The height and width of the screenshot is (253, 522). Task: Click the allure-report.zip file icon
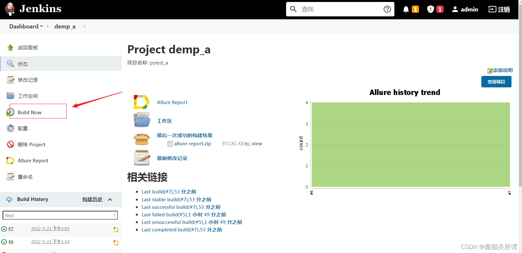(170, 144)
